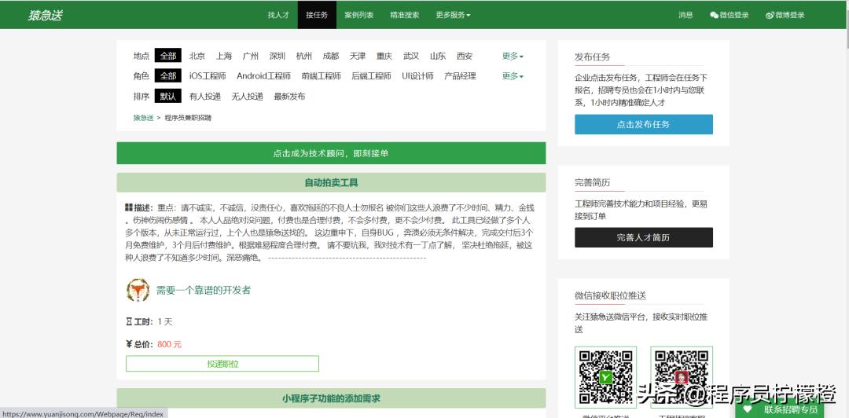Click the fox avatar of the task poster
This screenshot has width=849, height=418.
pos(138,290)
